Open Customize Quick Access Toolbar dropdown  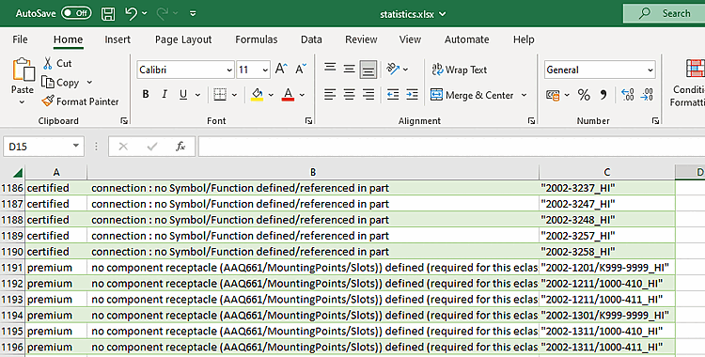[x=193, y=14]
